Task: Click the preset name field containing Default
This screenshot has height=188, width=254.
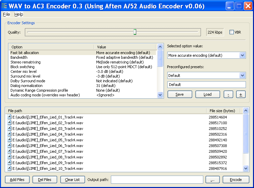Action: click(207, 85)
